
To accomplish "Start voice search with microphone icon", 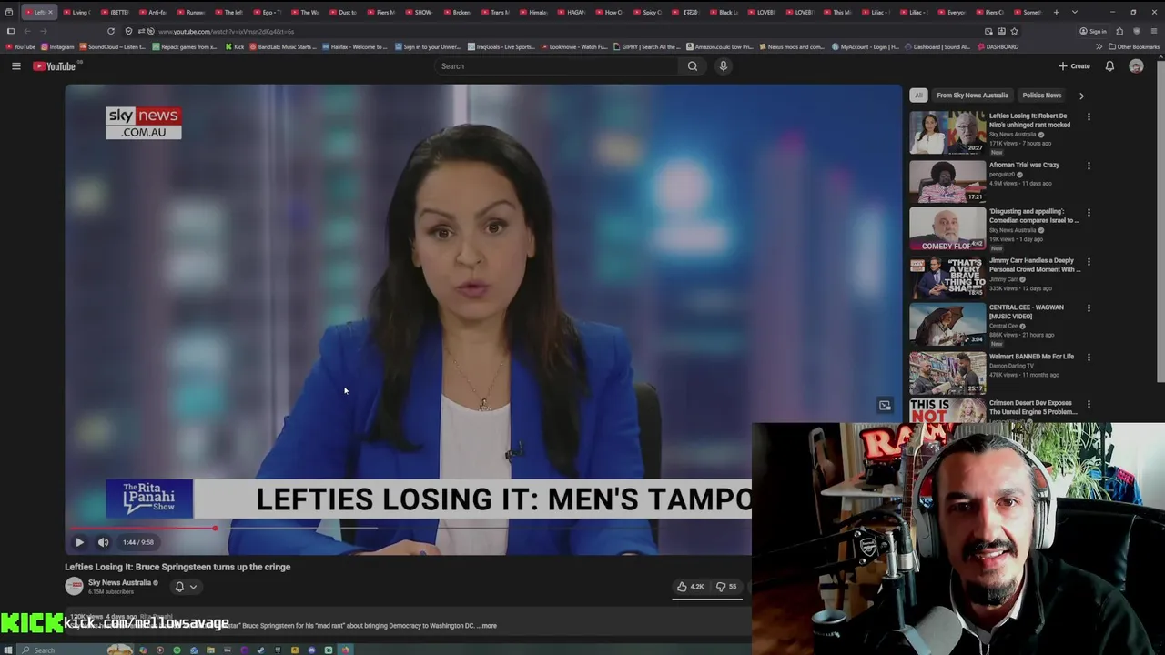I will point(724,65).
